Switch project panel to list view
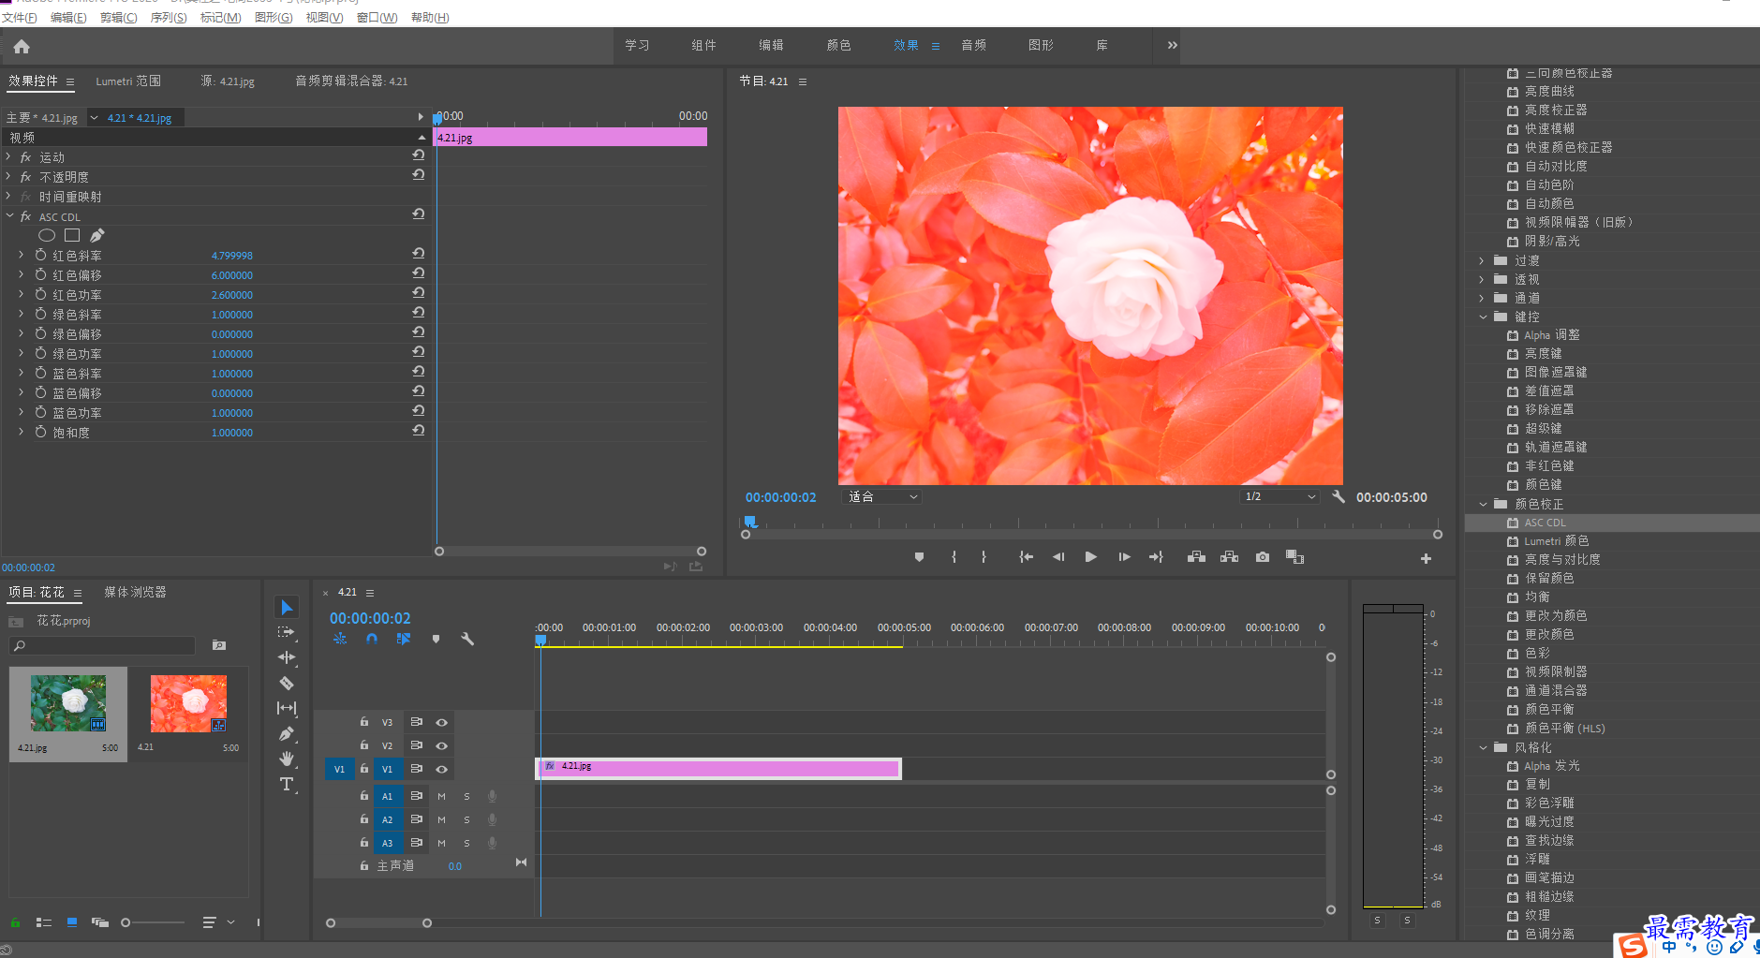 point(43,922)
